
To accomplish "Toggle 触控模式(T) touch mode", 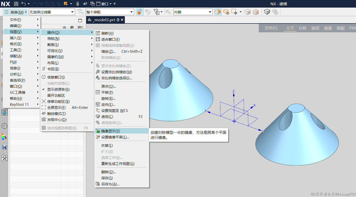I will click(67, 114).
